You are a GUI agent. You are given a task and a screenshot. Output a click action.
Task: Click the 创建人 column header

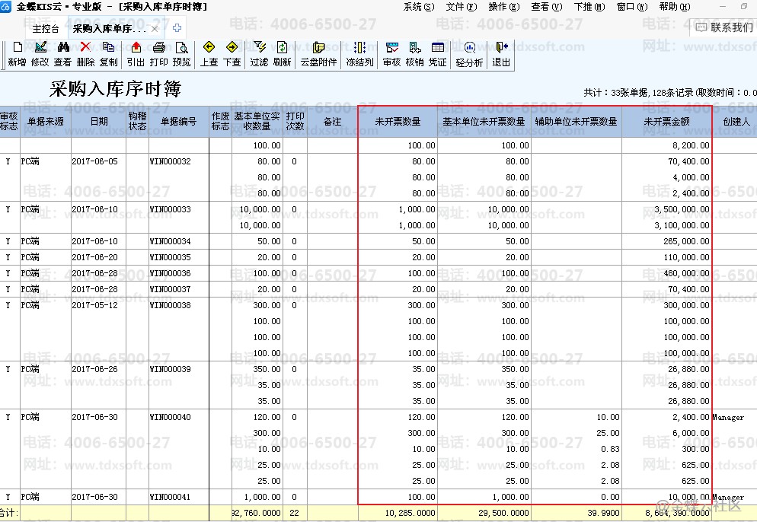pyautogui.click(x=736, y=122)
